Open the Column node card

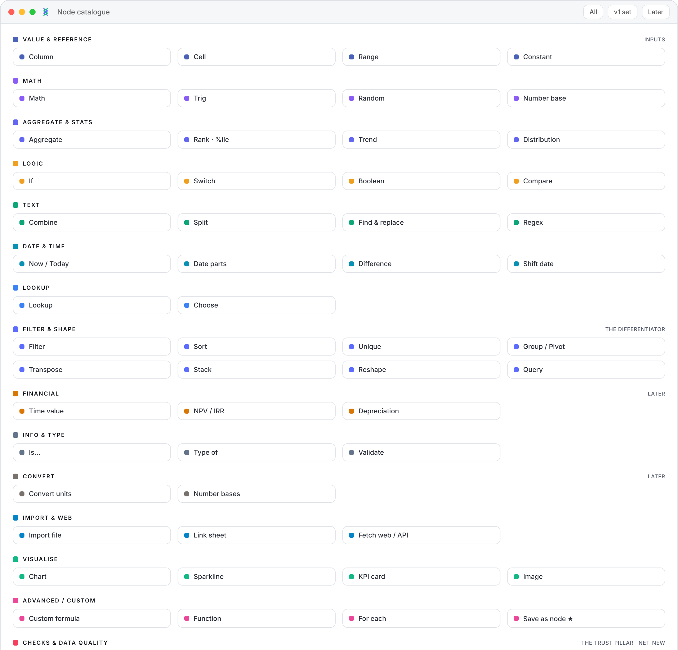[92, 57]
